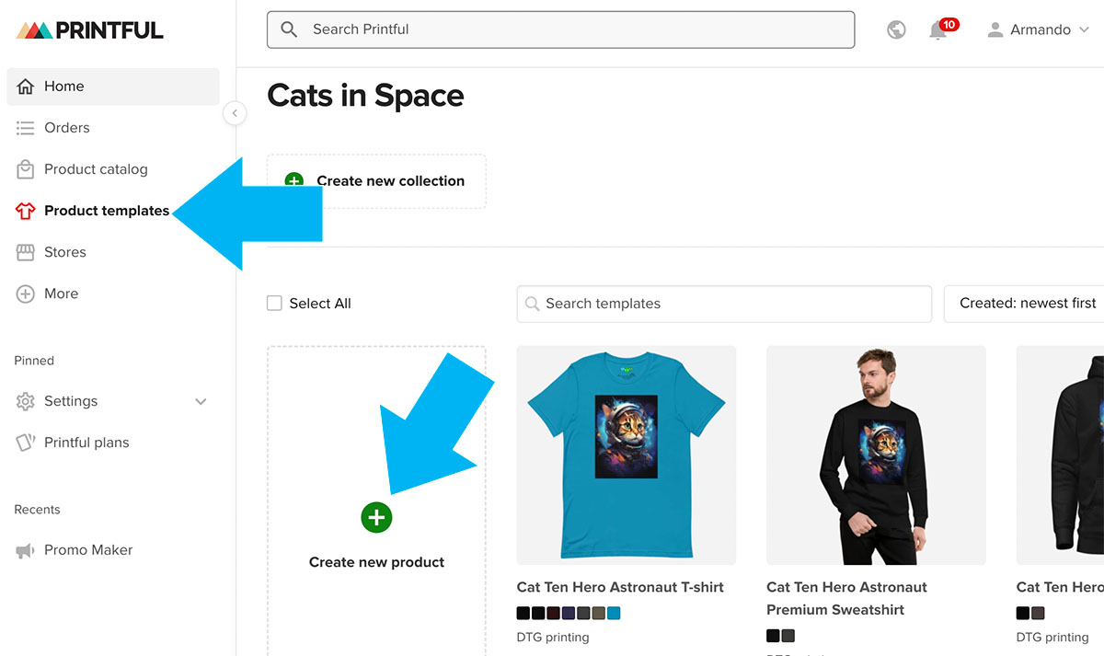This screenshot has height=656, width=1104.
Task: Click the Search templates field
Action: tap(724, 304)
